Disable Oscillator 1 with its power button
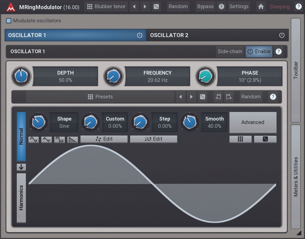305x239 pixels. click(139, 35)
